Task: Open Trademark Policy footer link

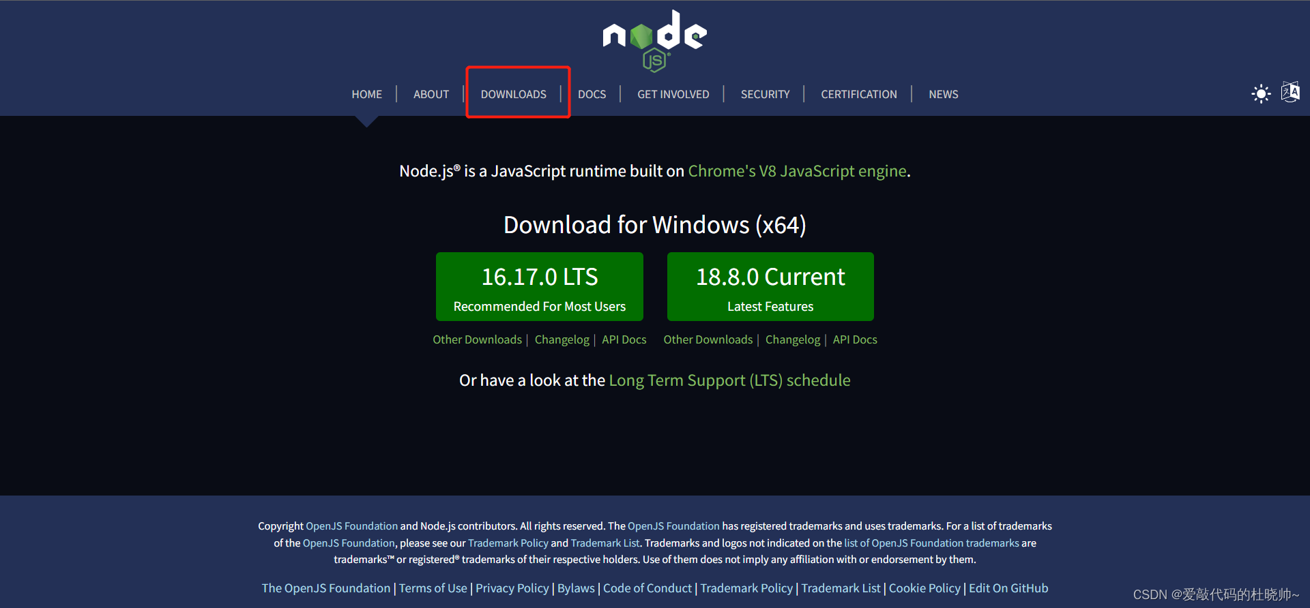Action: [746, 588]
